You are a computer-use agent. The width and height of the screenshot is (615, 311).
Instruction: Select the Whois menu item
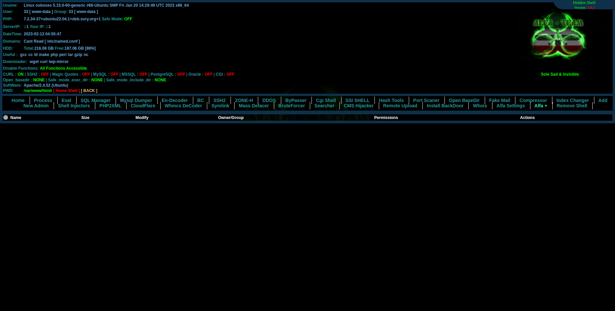pos(480,106)
